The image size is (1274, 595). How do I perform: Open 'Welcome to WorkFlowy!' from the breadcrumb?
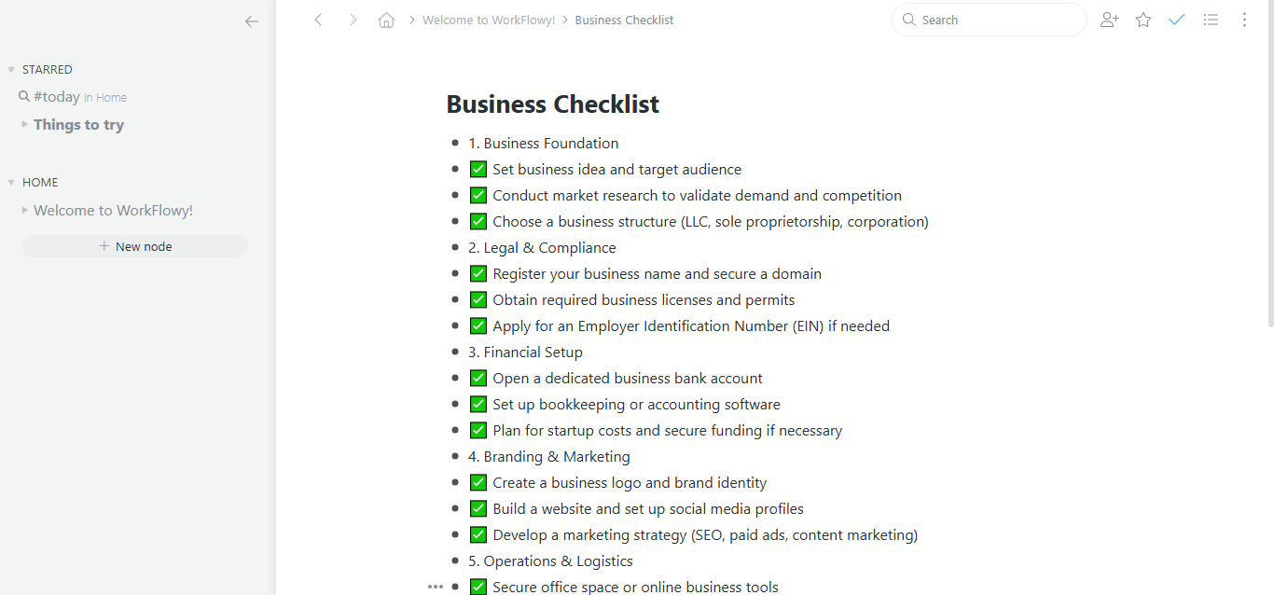[489, 19]
